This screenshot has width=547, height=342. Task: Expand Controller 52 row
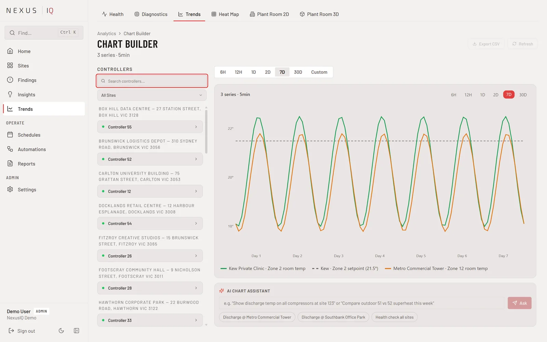[x=150, y=159]
